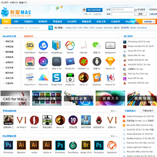Select the 安全杀毒 category in the sidebar

[10, 68]
